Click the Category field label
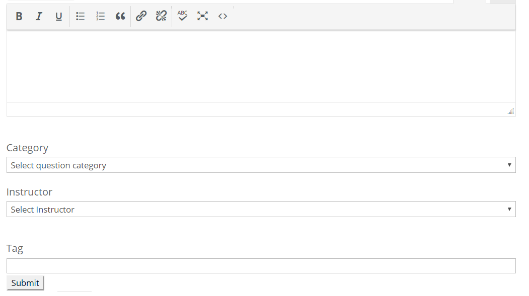The image size is (529, 296). (27, 148)
